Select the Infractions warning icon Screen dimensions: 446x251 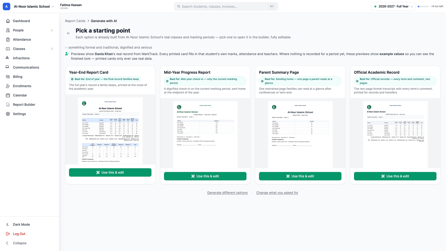[8, 58]
